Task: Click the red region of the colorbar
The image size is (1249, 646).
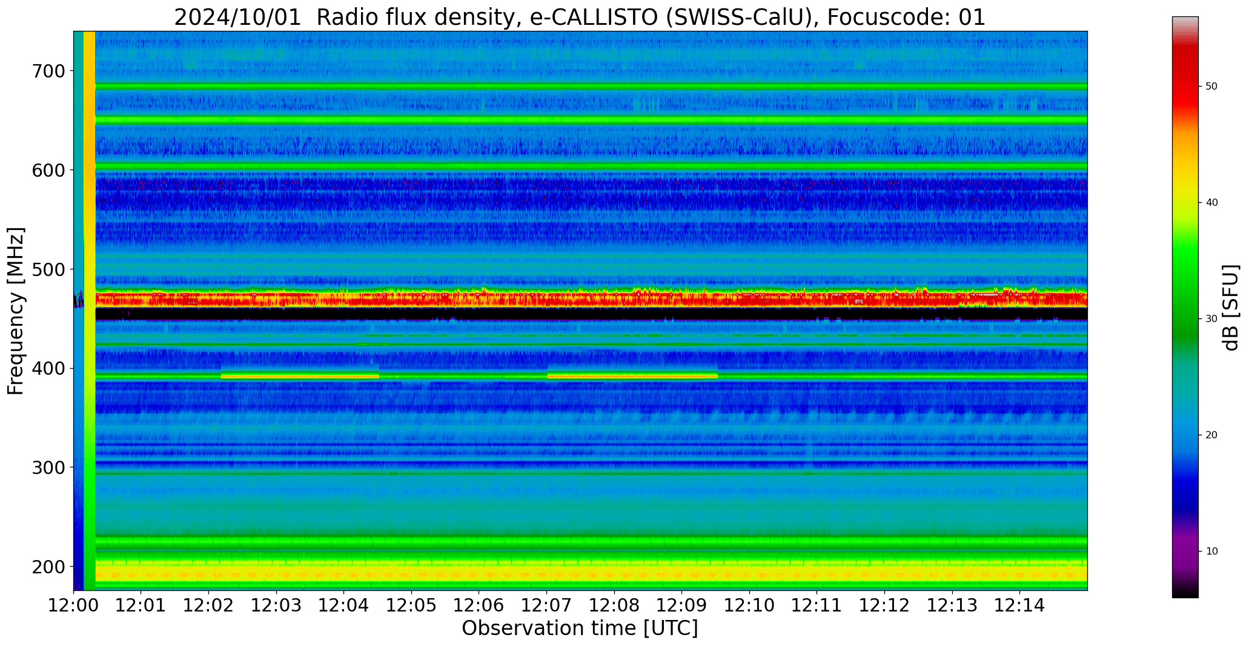Action: point(1185,79)
